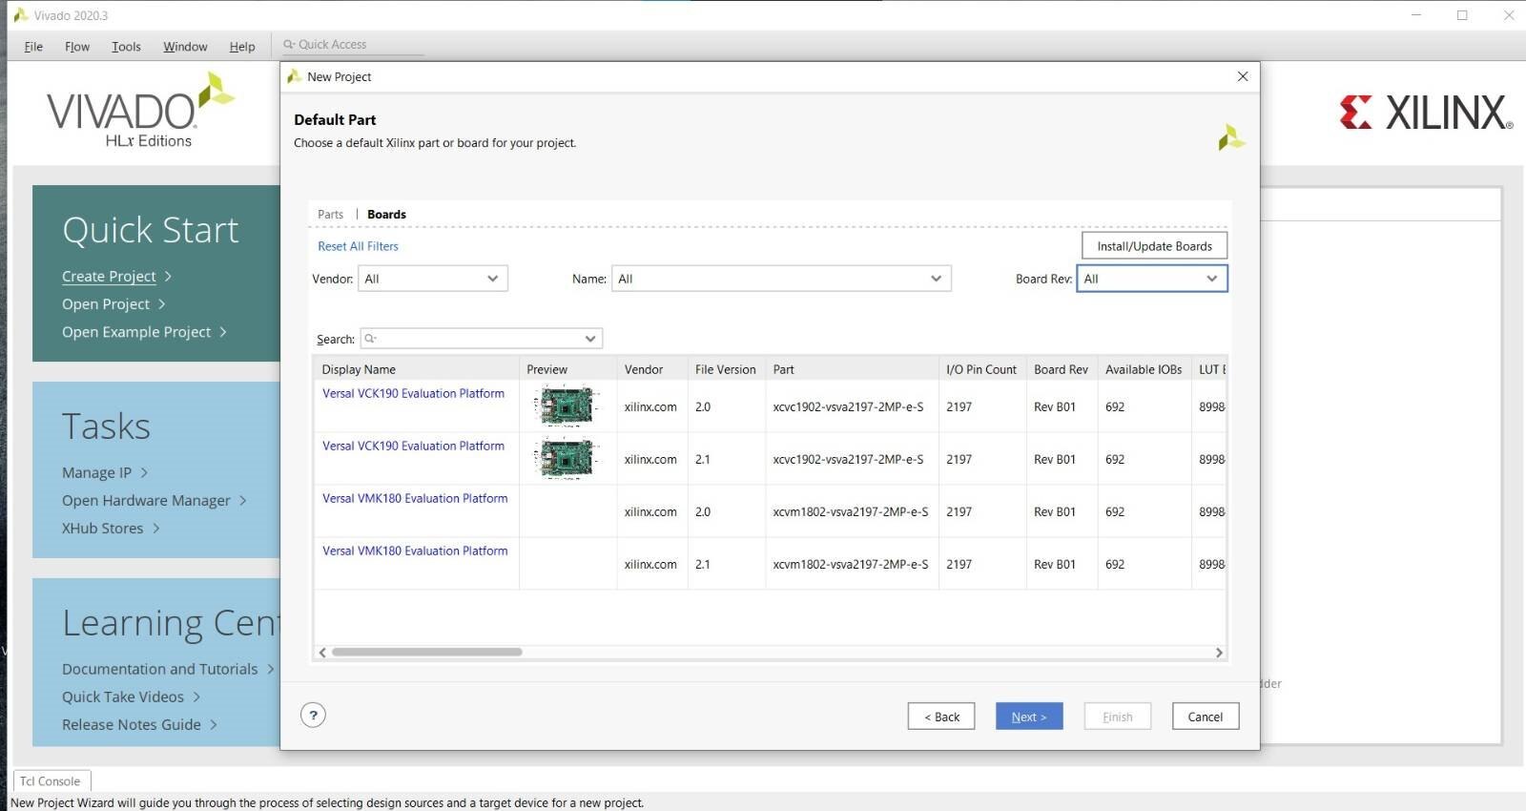The width and height of the screenshot is (1526, 811).
Task: Open the Vendor dropdown
Action: pos(432,279)
